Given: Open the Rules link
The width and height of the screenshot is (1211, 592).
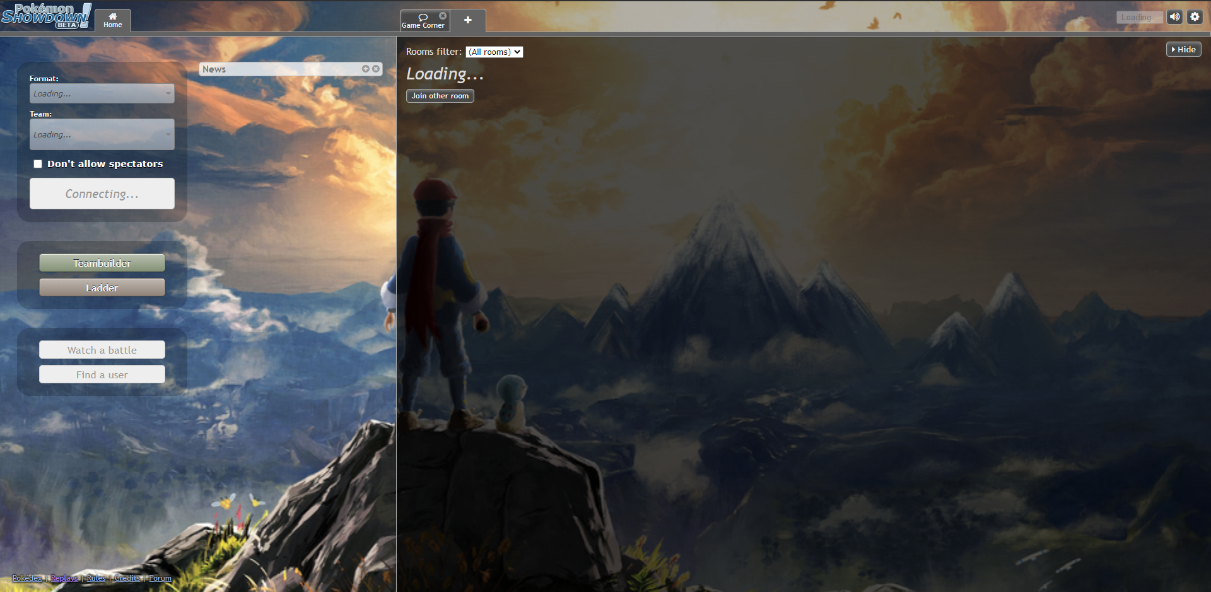Looking at the screenshot, I should click(96, 578).
